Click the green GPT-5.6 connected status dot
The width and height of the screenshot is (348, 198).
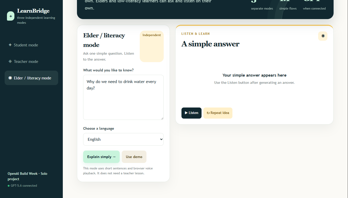(x=8, y=186)
